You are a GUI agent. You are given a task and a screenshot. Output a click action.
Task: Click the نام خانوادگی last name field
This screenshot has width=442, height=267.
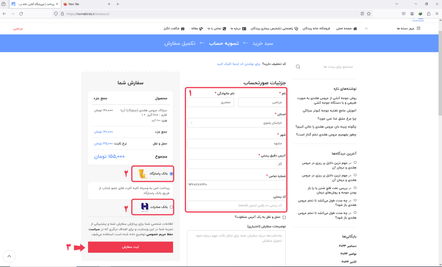point(211,102)
